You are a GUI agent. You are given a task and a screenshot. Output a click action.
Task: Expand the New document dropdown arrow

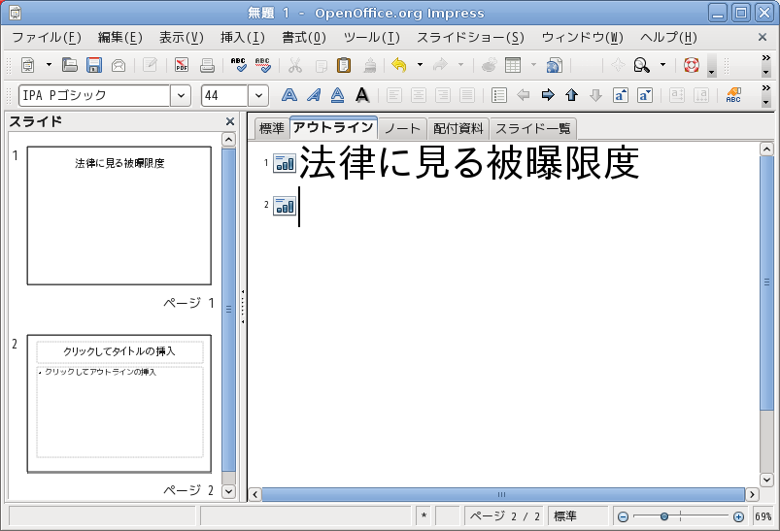49,66
